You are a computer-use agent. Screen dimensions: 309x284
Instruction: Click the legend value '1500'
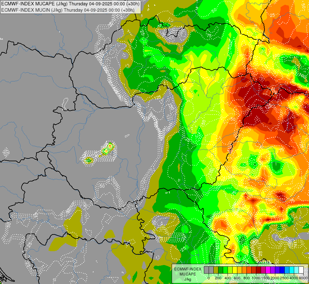(x=265, y=278)
